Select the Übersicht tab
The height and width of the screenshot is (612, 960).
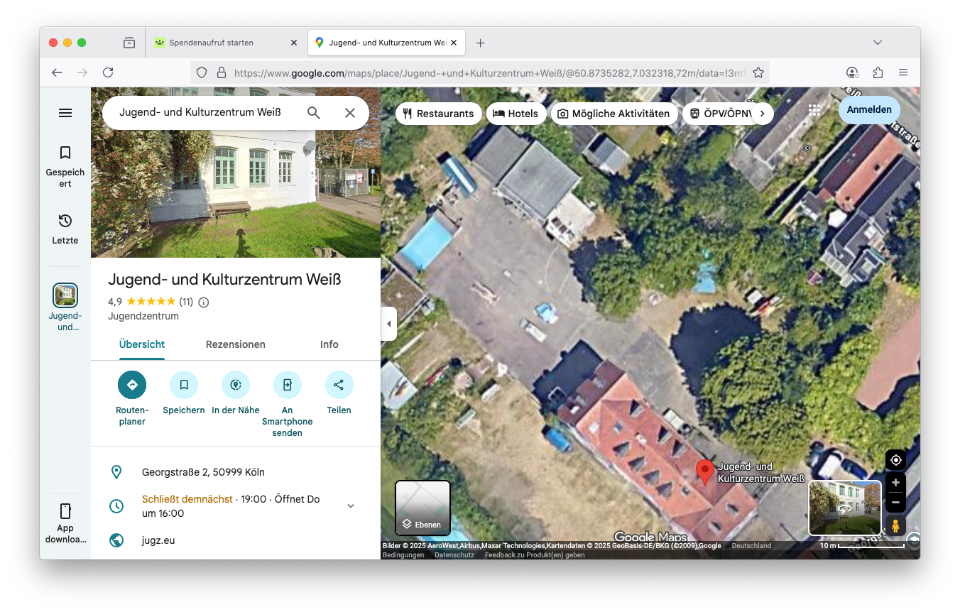coord(142,344)
